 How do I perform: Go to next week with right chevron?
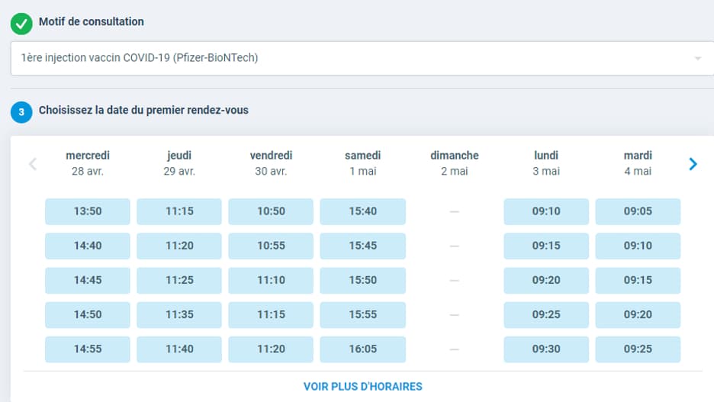(693, 164)
